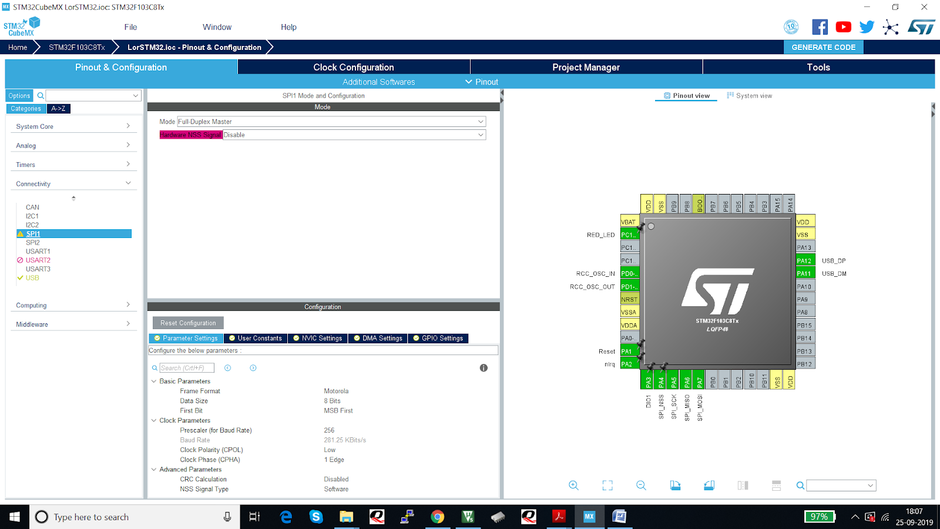This screenshot has height=529, width=940.
Task: Open the parameter info tooltip icon
Action: coord(484,368)
